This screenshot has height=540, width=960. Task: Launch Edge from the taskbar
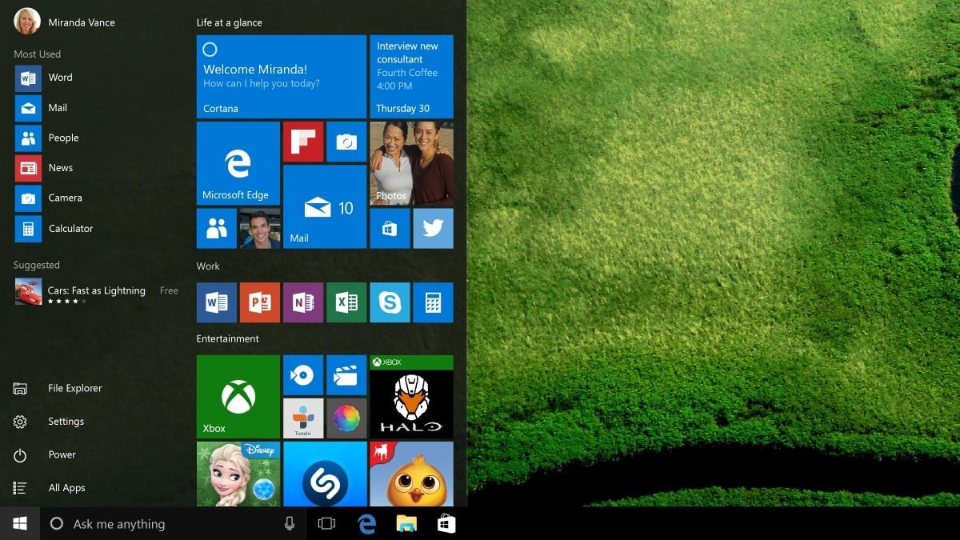click(x=367, y=523)
